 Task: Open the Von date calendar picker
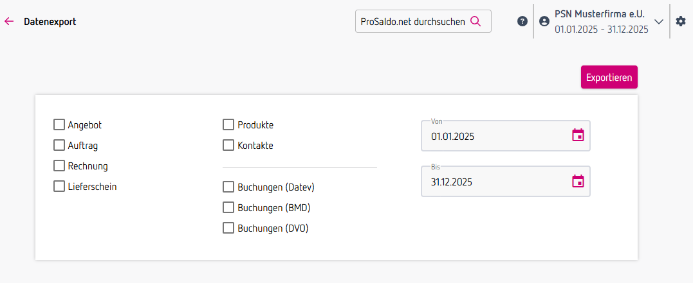[578, 135]
